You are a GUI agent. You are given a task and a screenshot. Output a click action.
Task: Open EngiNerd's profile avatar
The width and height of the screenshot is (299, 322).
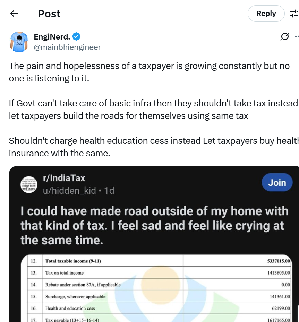19,42
